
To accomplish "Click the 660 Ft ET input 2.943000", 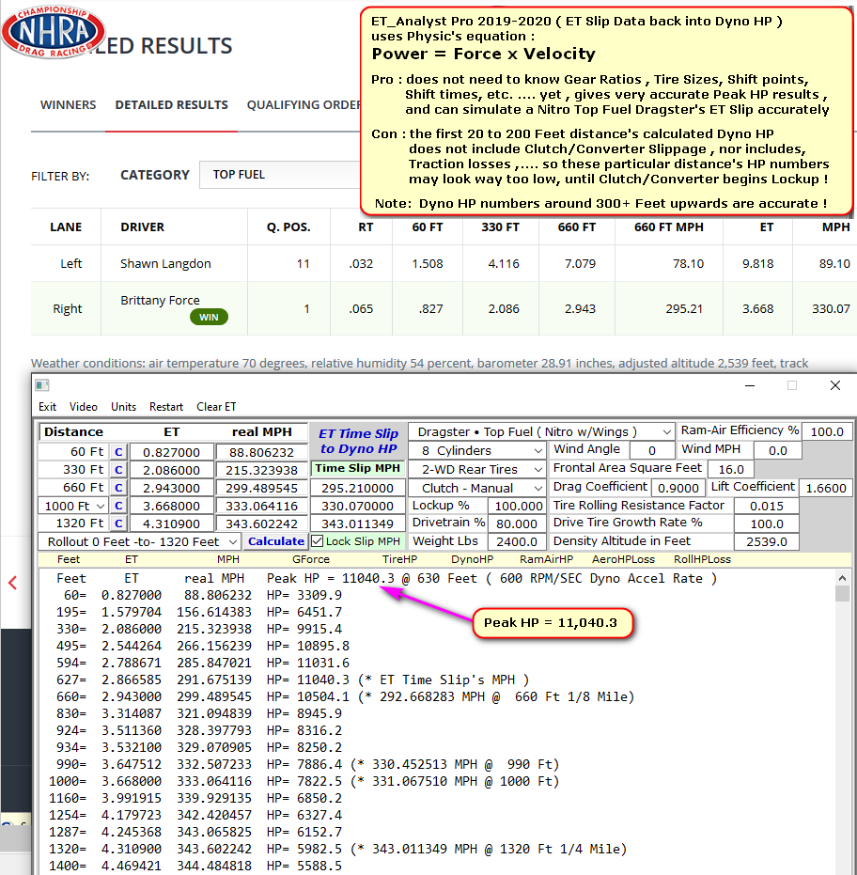I will tap(171, 488).
